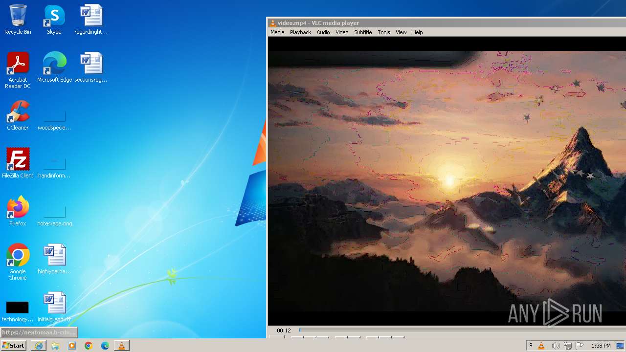The image size is (626, 352).
Task: Open VLC Media menu
Action: (277, 32)
